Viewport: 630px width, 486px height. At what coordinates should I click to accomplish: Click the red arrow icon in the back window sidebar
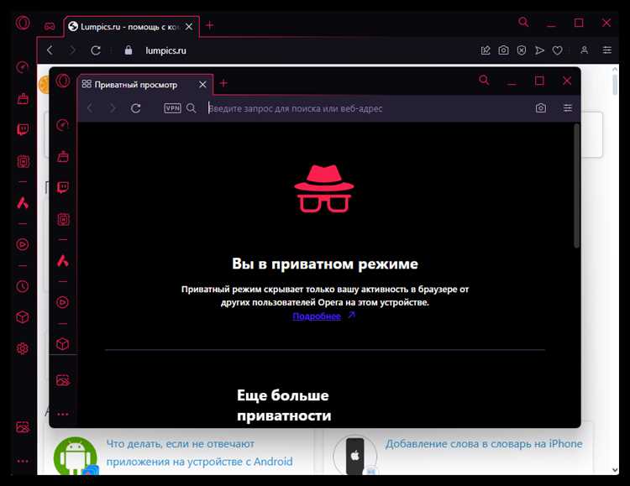[x=23, y=203]
